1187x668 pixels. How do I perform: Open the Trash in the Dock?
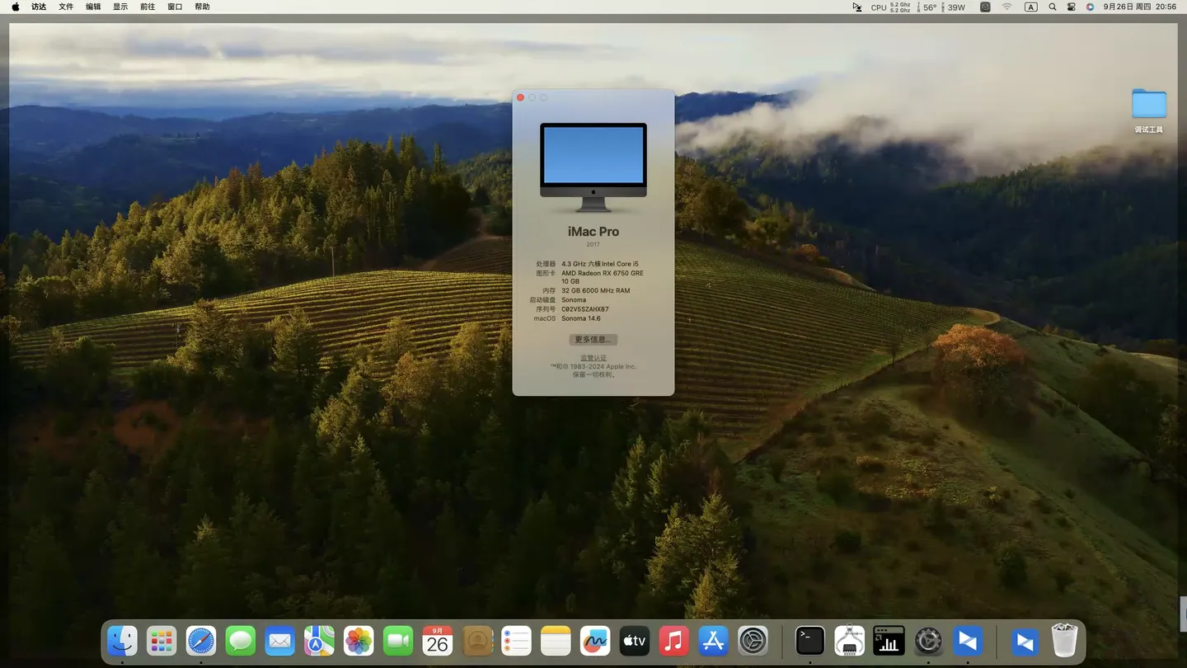click(1064, 641)
